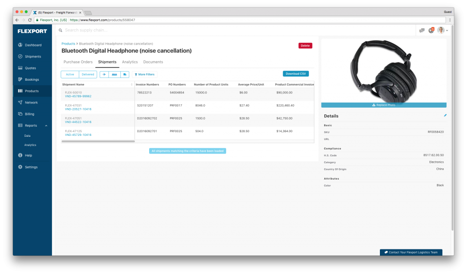Click H.S. Code value 8517.62.00.50
This screenshot has height=274, width=467.
coord(434,155)
